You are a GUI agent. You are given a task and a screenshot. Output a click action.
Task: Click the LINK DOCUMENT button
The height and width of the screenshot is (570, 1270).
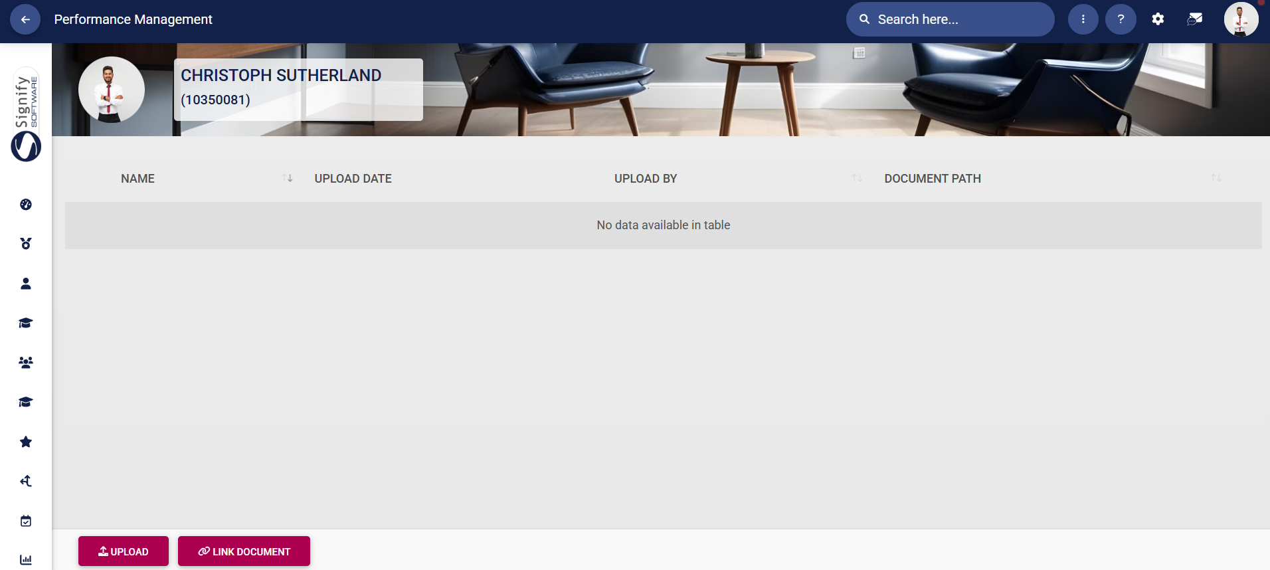244,551
